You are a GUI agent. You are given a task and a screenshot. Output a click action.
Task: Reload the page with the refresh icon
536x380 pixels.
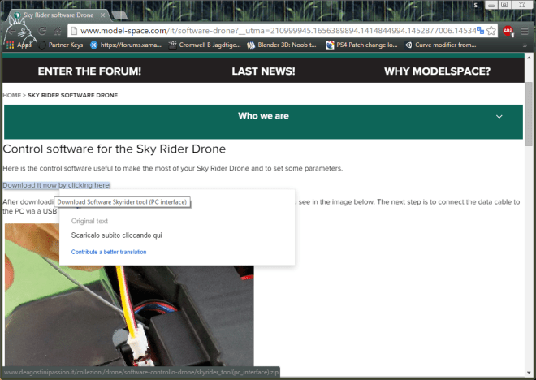[x=41, y=31]
